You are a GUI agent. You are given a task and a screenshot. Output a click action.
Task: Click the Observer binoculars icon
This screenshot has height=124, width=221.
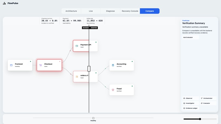pyautogui.click(x=184, y=98)
